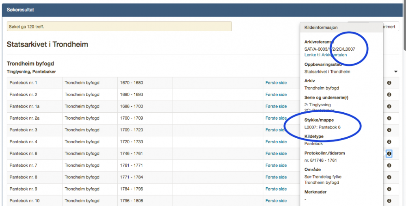This screenshot has width=406, height=206.
Task: Select the Pantebok nr. 10 row title
Action: pos(24,201)
